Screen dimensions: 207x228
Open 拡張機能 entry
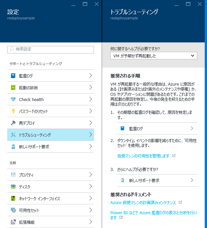point(50,222)
